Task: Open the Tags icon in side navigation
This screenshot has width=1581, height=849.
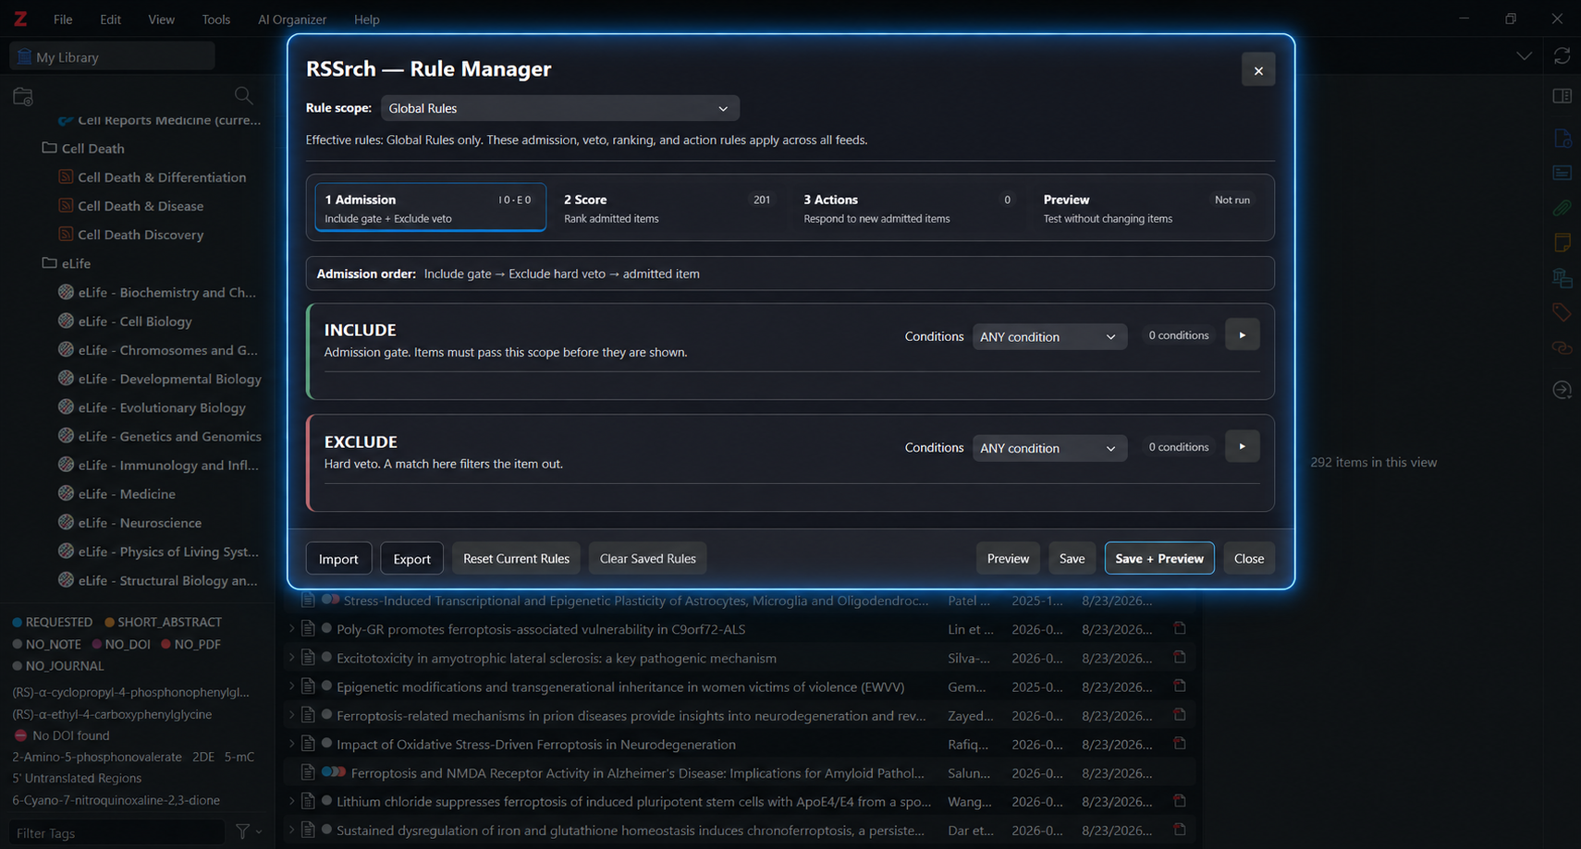Action: [1562, 313]
